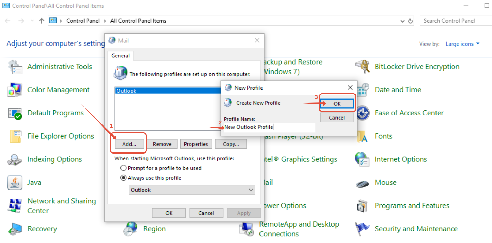
Task: Open the Date and Time icon
Action: pos(363,90)
